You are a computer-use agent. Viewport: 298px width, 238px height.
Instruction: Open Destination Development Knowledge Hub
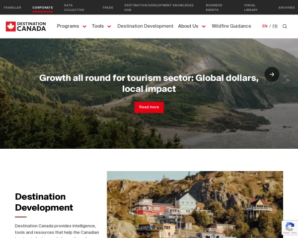[159, 7]
